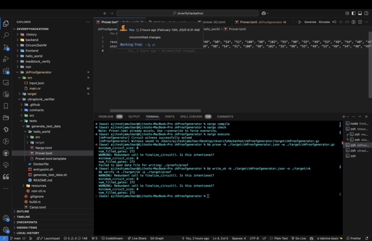Click Generate button in editor toolbar
372x241 pixels.
tap(310, 22)
